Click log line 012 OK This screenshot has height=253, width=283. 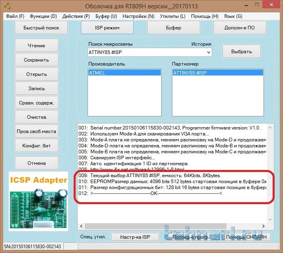coord(150,193)
